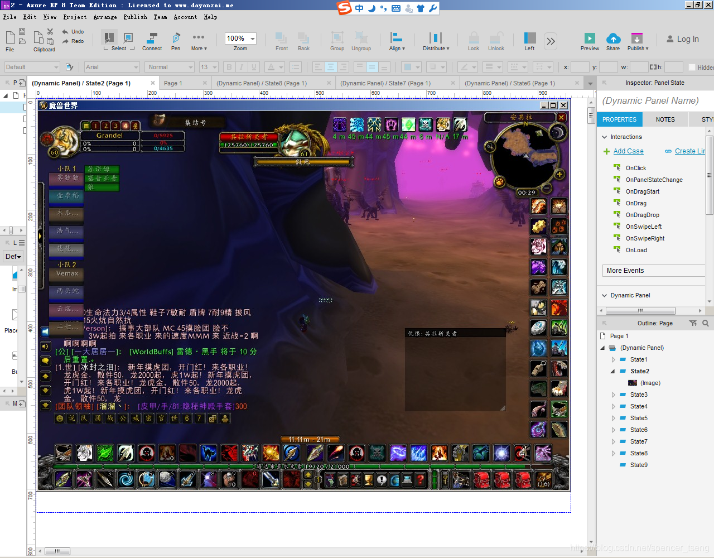Image resolution: width=714 pixels, height=558 pixels.
Task: Click the Log In button
Action: 683,39
